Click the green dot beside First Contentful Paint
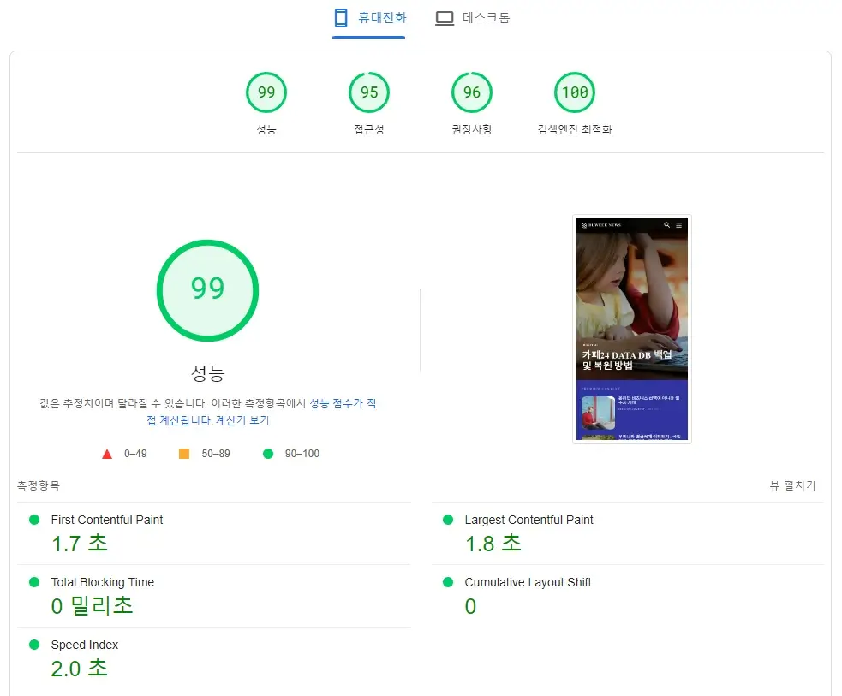The height and width of the screenshot is (696, 842). [34, 520]
